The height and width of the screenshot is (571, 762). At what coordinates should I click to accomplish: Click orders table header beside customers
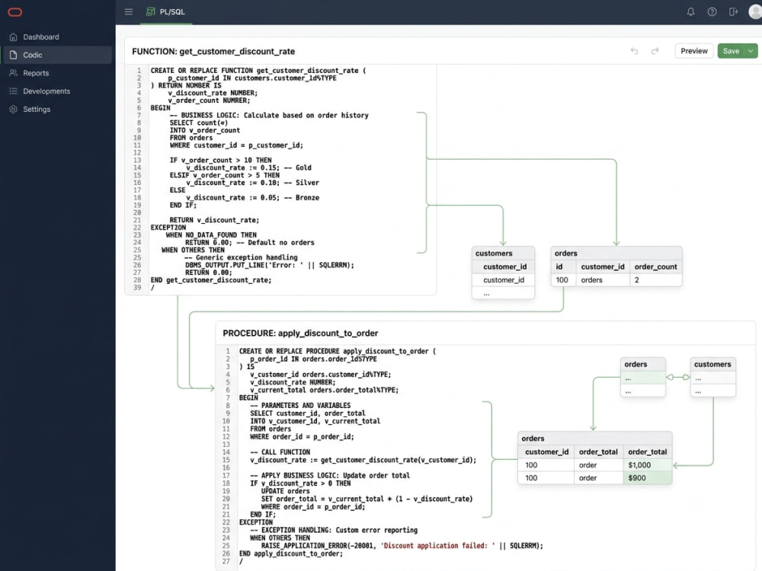click(x=616, y=254)
